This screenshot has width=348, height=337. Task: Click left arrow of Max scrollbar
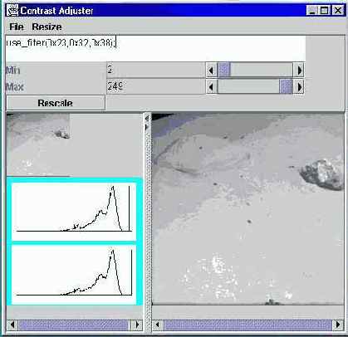212,87
